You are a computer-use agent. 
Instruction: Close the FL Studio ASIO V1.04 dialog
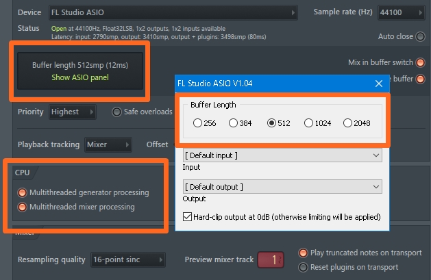coord(379,84)
